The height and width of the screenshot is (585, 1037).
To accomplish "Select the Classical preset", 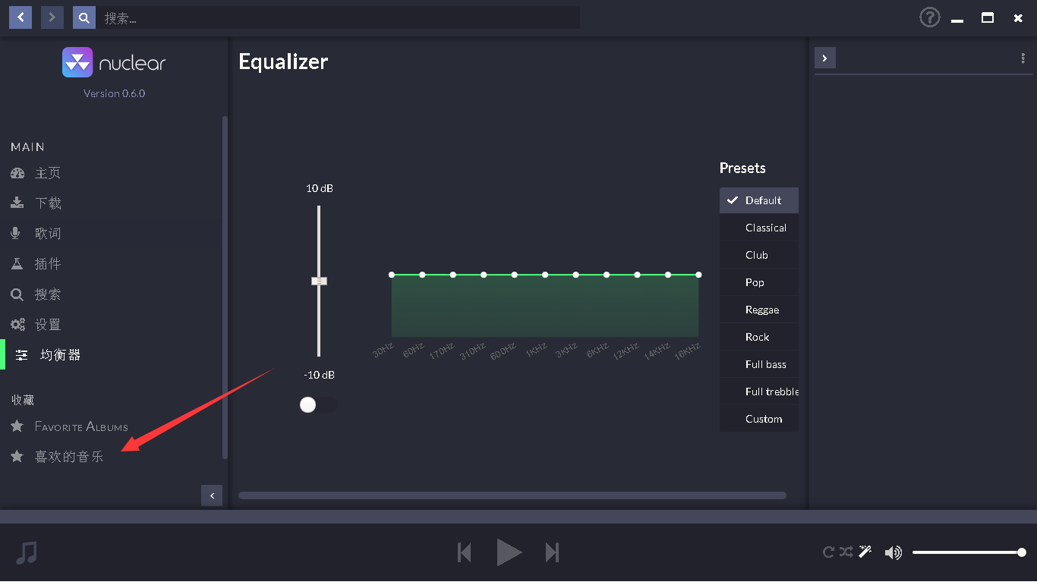I will click(x=765, y=228).
